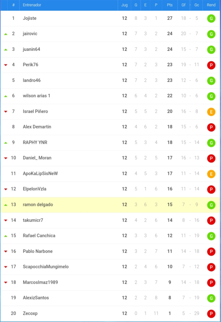Click AlexizSantos's green G form badge

click(x=211, y=298)
